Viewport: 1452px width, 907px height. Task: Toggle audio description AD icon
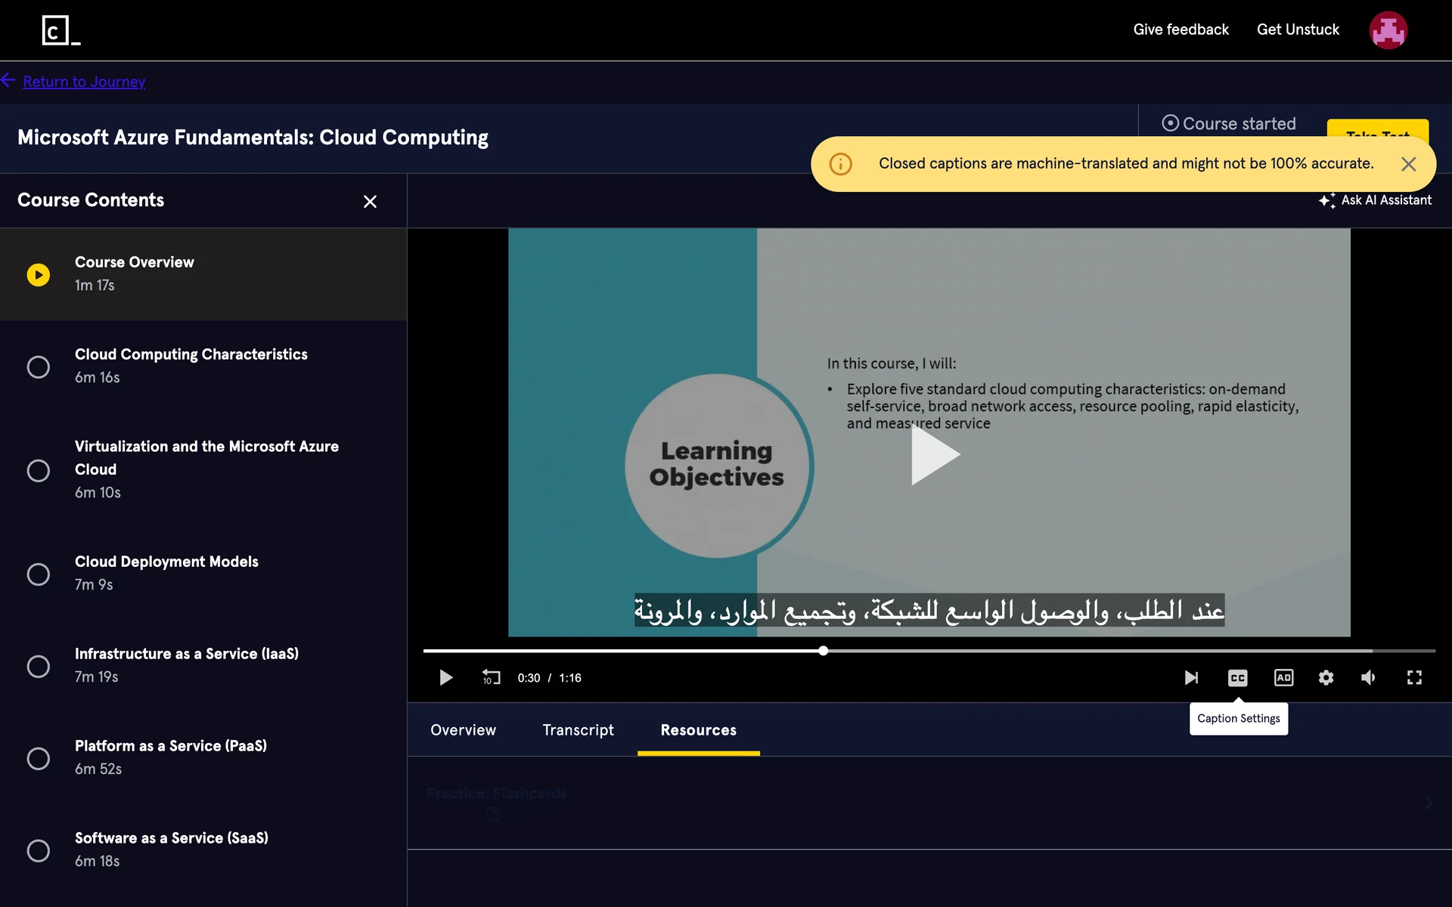pyautogui.click(x=1283, y=677)
